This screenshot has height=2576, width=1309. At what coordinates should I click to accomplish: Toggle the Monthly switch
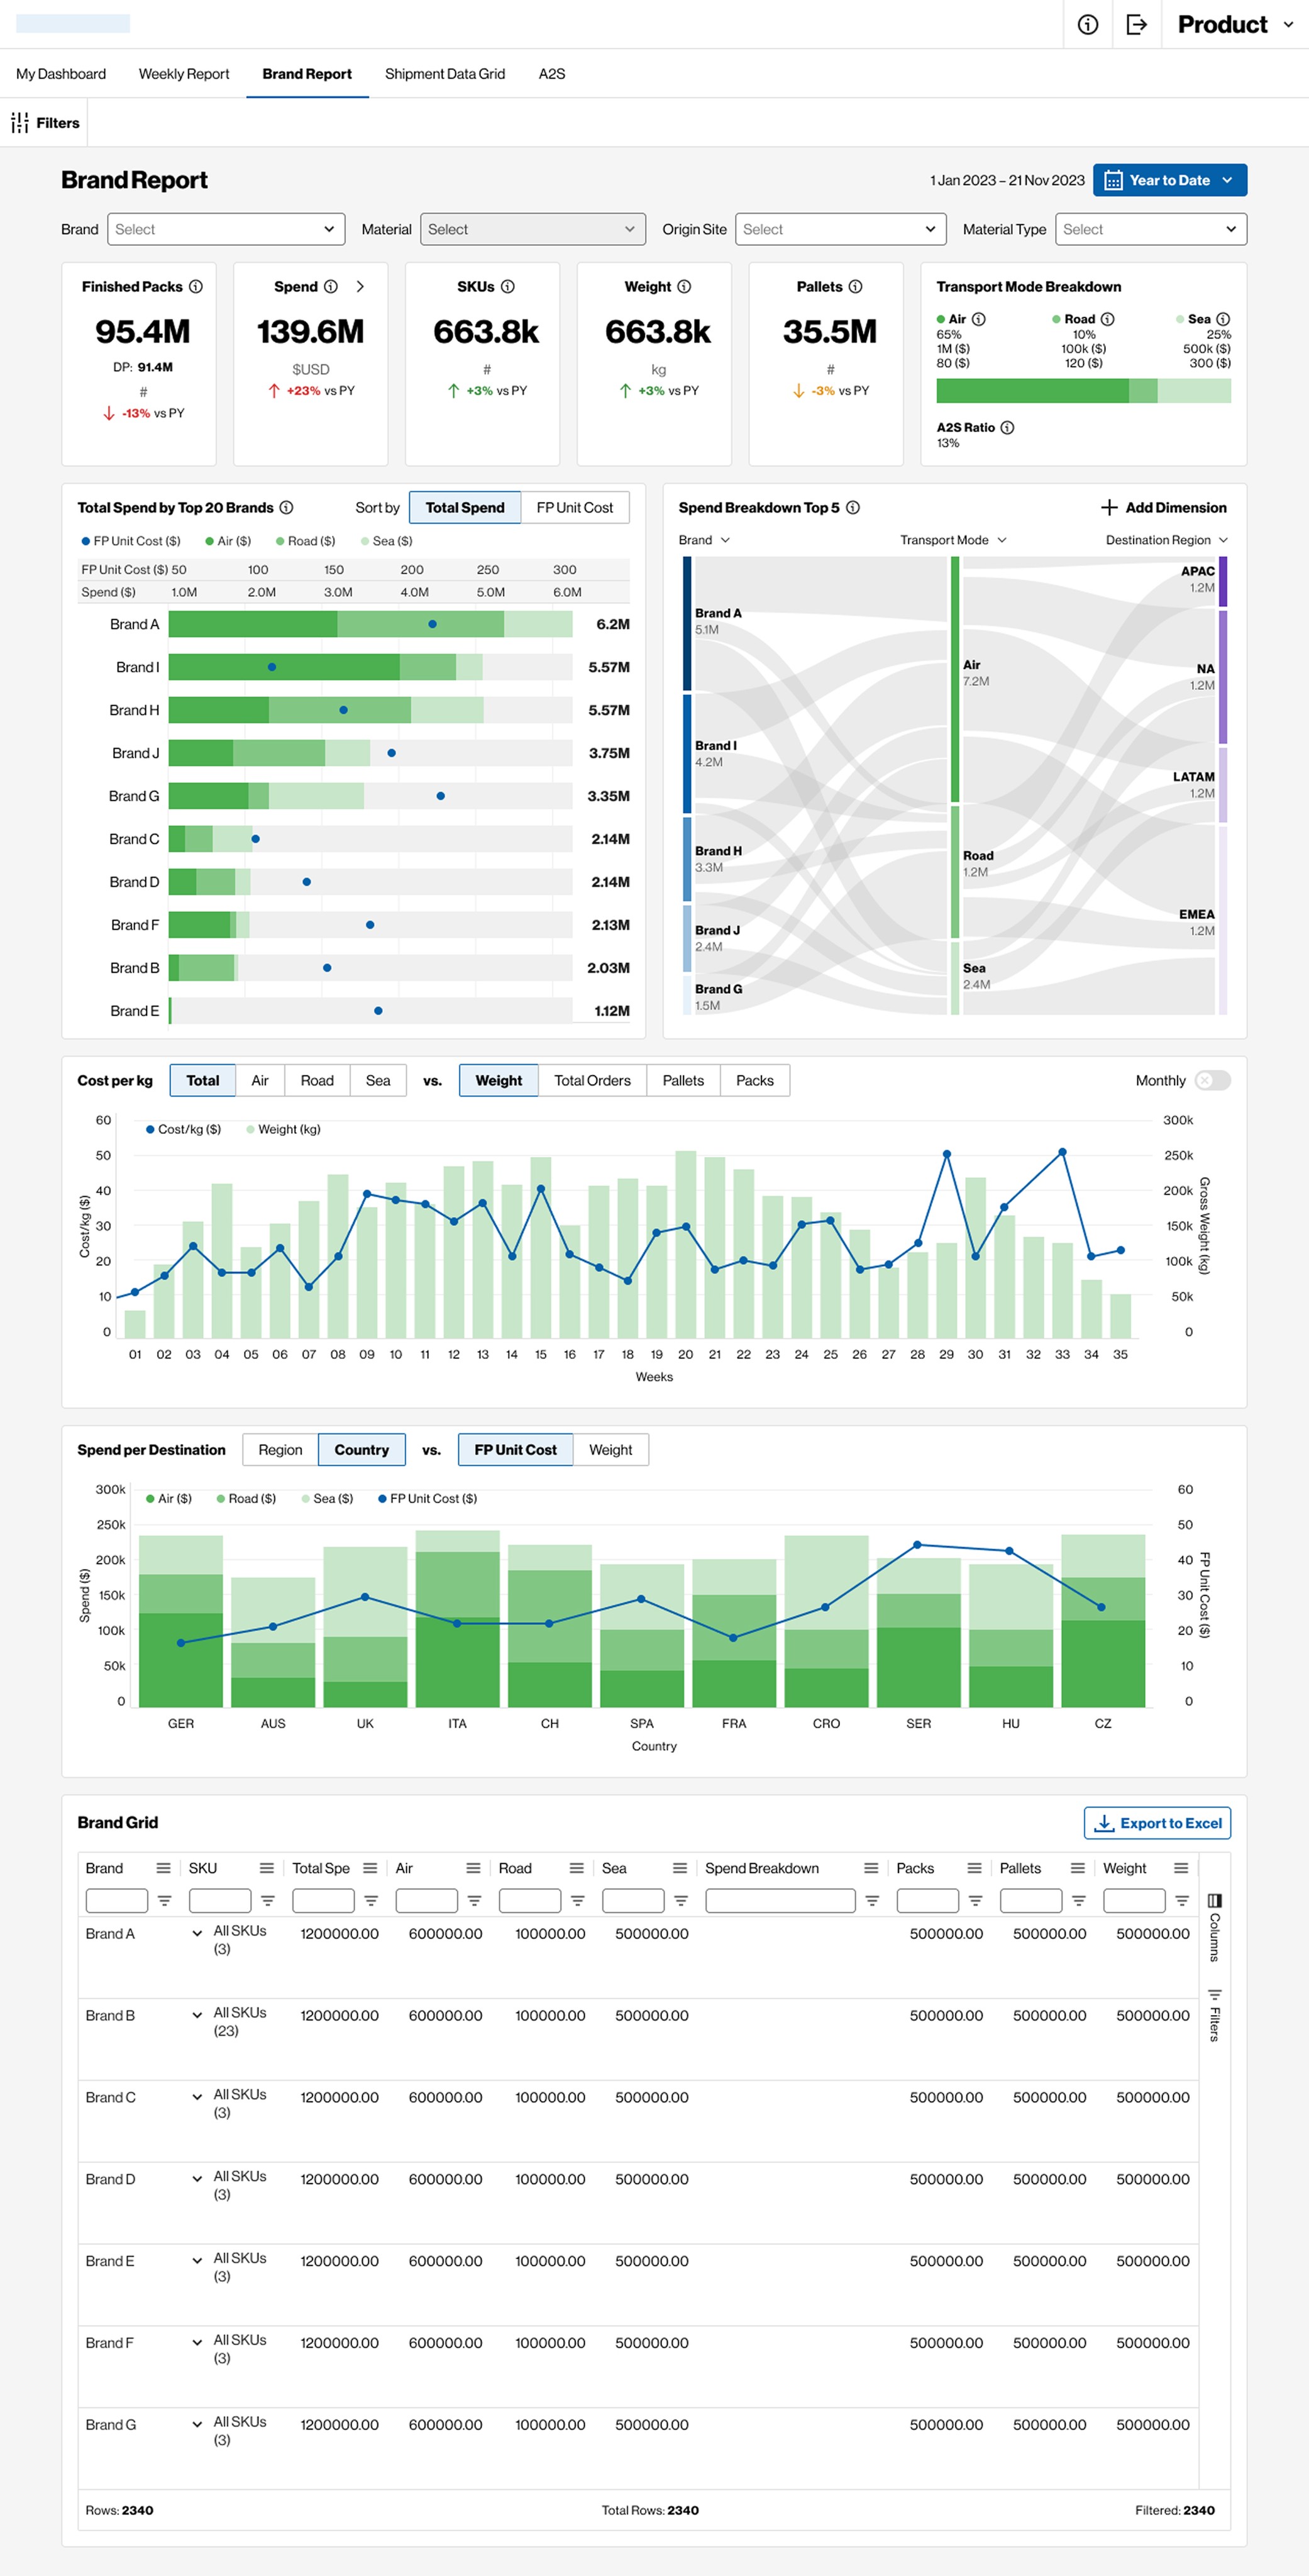(x=1212, y=1081)
